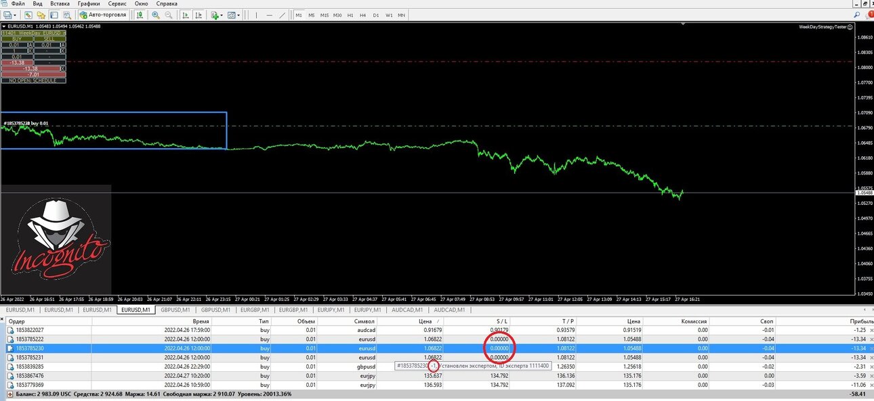874x401 pixels.
Task: Toggle the Navigator panel star icon
Action: 41,15
